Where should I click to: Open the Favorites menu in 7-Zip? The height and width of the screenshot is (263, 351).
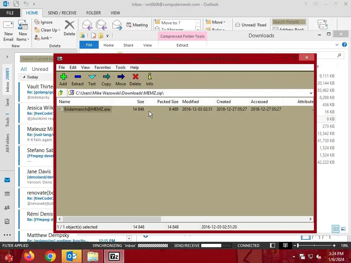coord(102,67)
